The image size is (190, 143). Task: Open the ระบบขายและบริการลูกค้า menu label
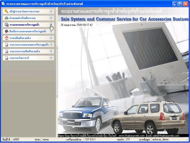[x=24, y=25]
